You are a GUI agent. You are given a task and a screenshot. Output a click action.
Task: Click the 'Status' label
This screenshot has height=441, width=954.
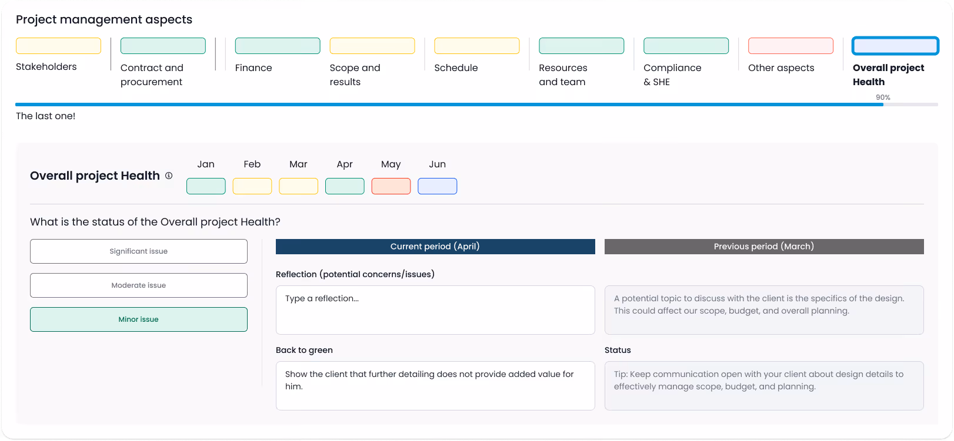tap(618, 350)
